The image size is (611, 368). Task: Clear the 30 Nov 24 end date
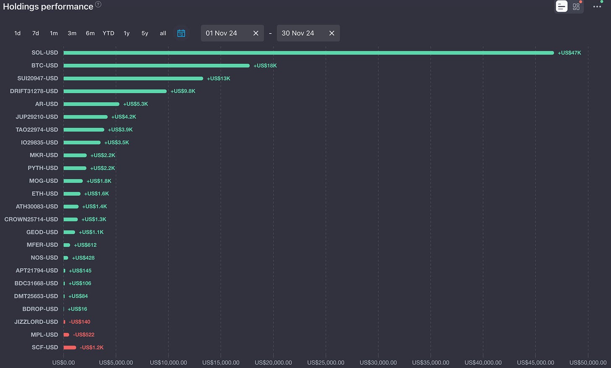pyautogui.click(x=332, y=33)
